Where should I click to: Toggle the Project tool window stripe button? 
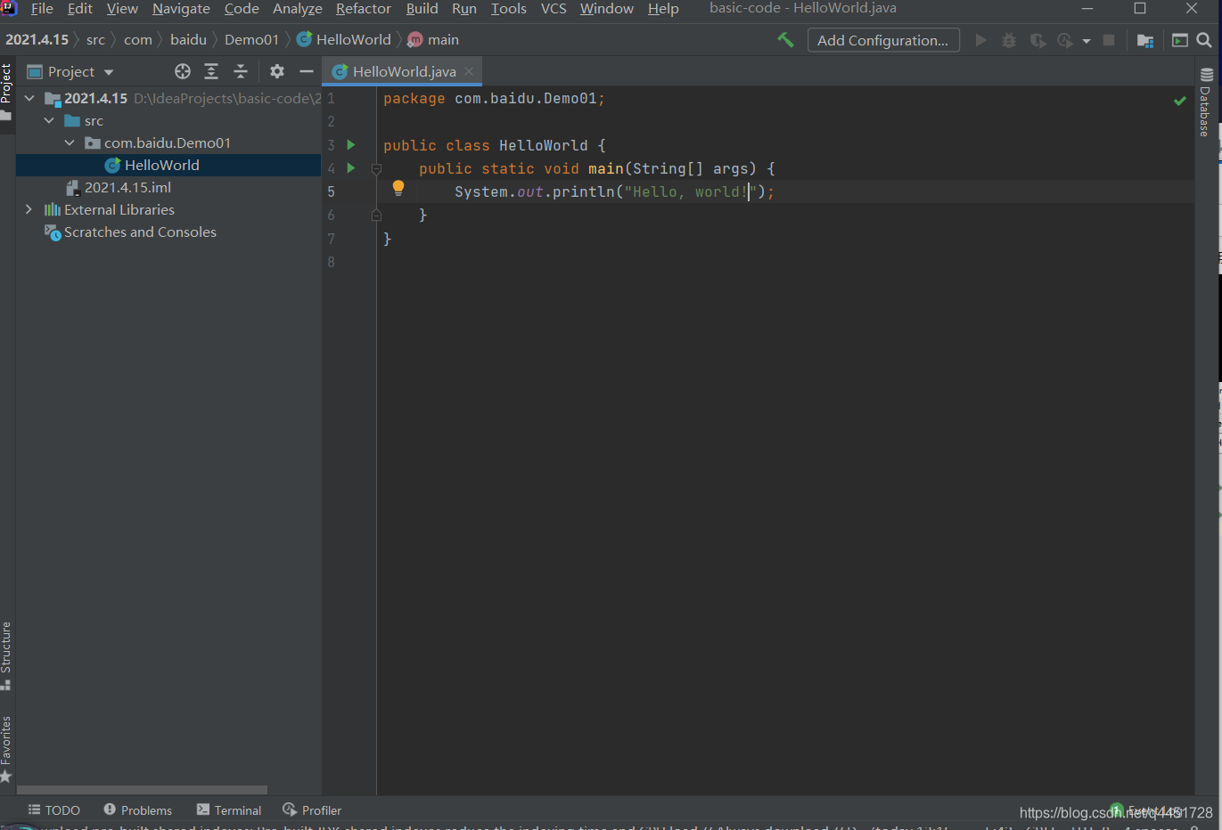pyautogui.click(x=6, y=92)
